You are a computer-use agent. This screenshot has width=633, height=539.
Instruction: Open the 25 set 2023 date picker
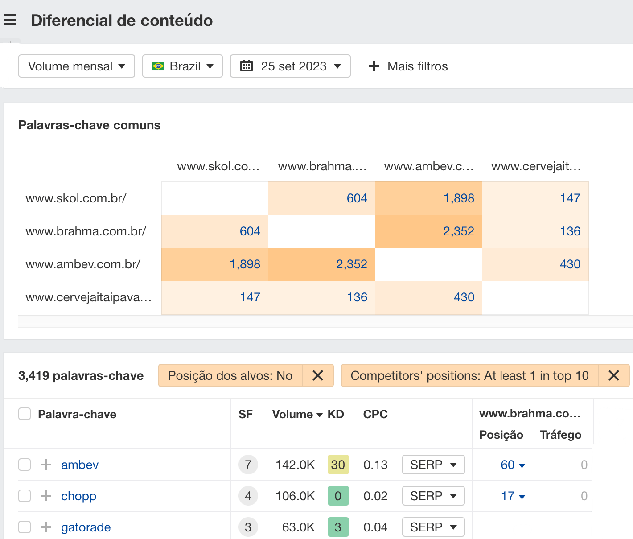pos(290,66)
